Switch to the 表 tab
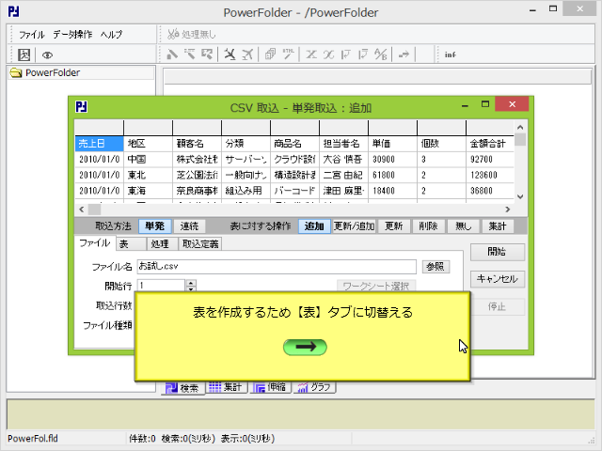602x451 pixels. pyautogui.click(x=124, y=243)
